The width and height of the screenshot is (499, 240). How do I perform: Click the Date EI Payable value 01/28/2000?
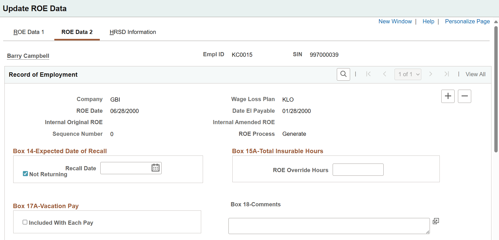(297, 111)
